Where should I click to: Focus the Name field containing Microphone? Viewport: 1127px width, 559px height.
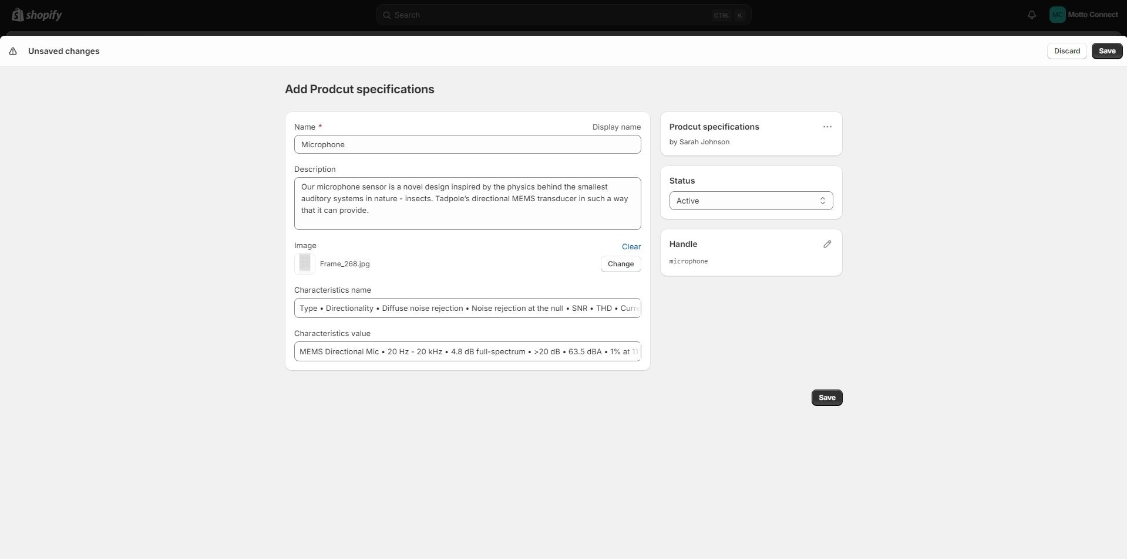(x=467, y=144)
